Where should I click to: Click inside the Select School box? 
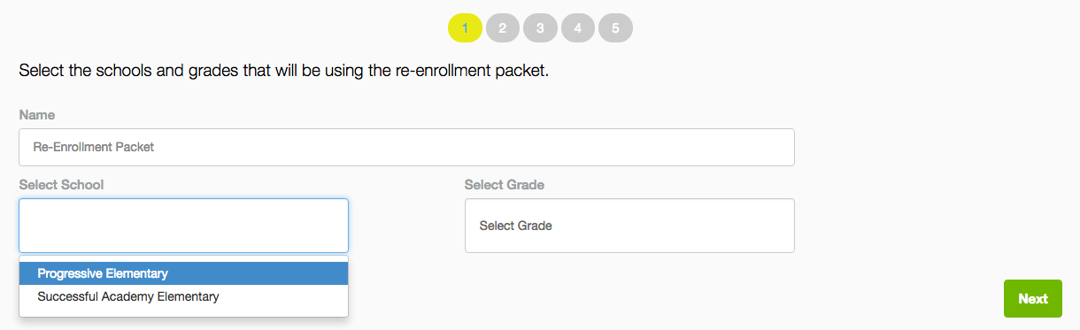click(x=183, y=226)
